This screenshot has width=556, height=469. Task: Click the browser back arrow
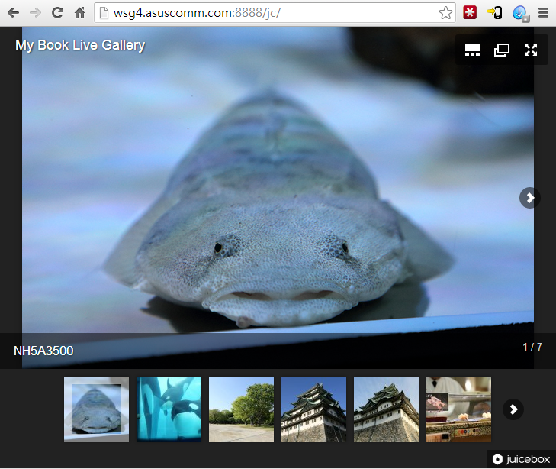click(x=13, y=13)
